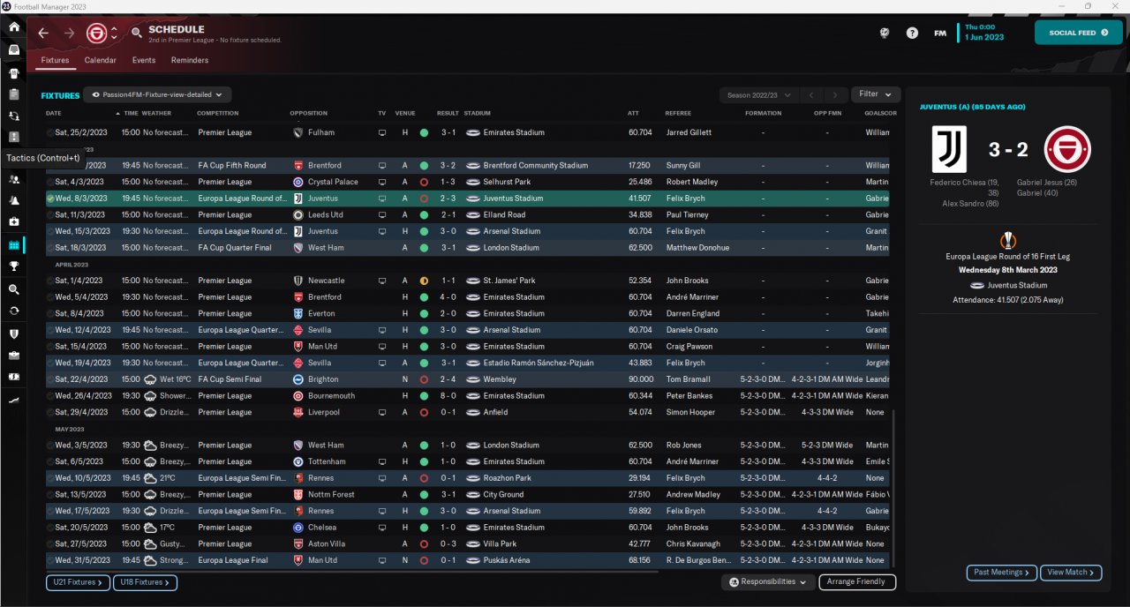Open the Finances icon in sidebar
1130x607 pixels.
[x=14, y=377]
